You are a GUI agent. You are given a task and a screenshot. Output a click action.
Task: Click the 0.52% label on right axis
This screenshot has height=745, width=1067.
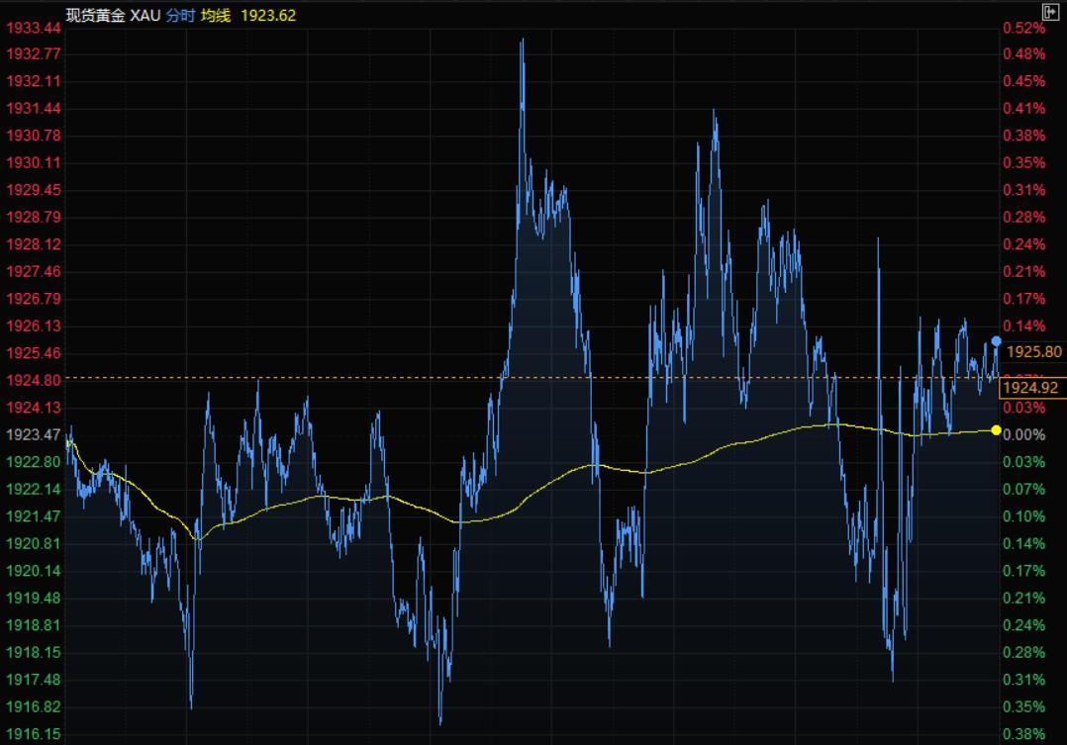[1023, 27]
